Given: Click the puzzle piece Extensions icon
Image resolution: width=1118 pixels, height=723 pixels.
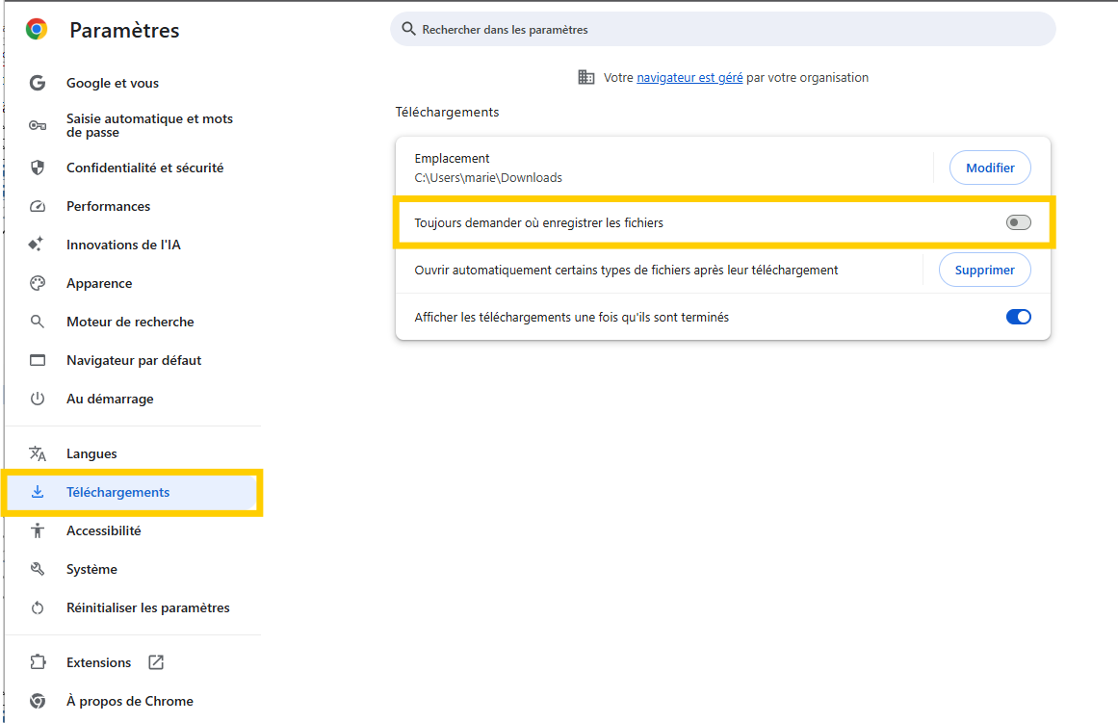Looking at the screenshot, I should pos(38,662).
